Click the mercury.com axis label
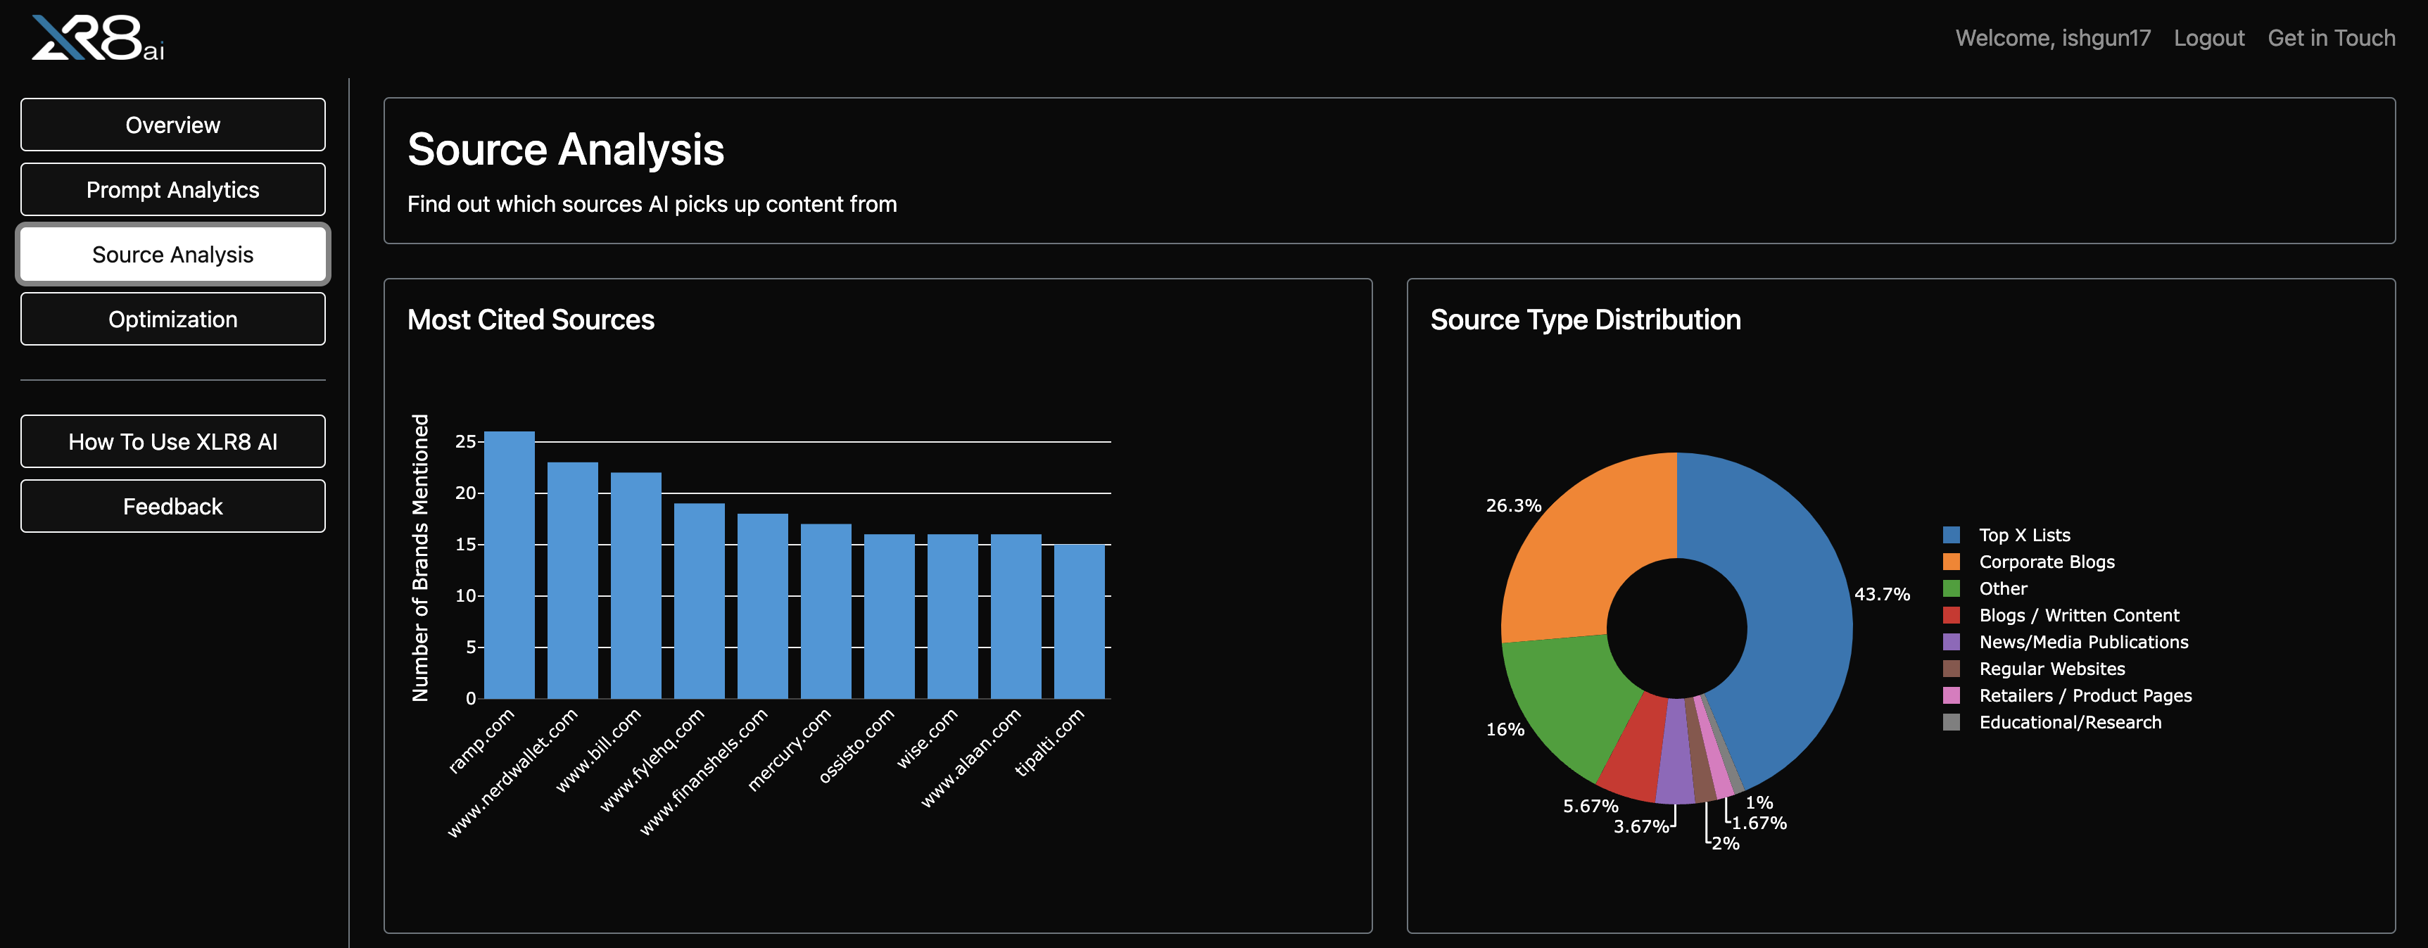This screenshot has height=948, width=2428. [790, 749]
